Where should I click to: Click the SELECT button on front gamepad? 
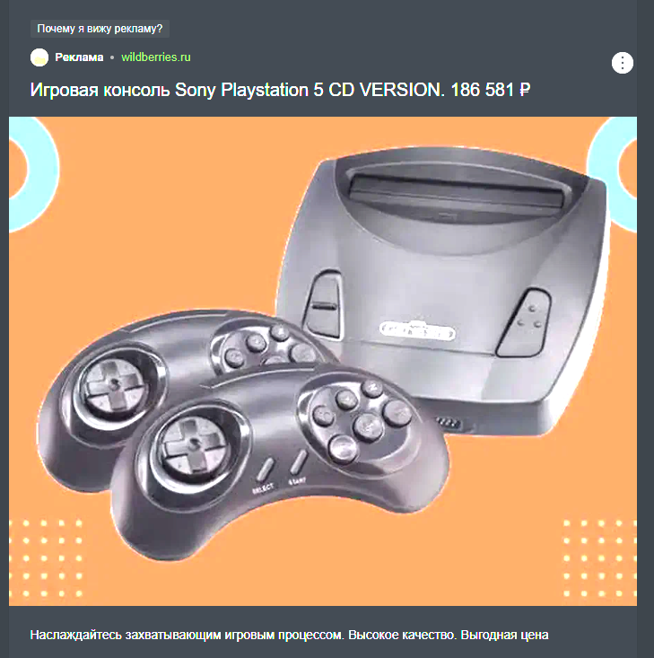266,469
